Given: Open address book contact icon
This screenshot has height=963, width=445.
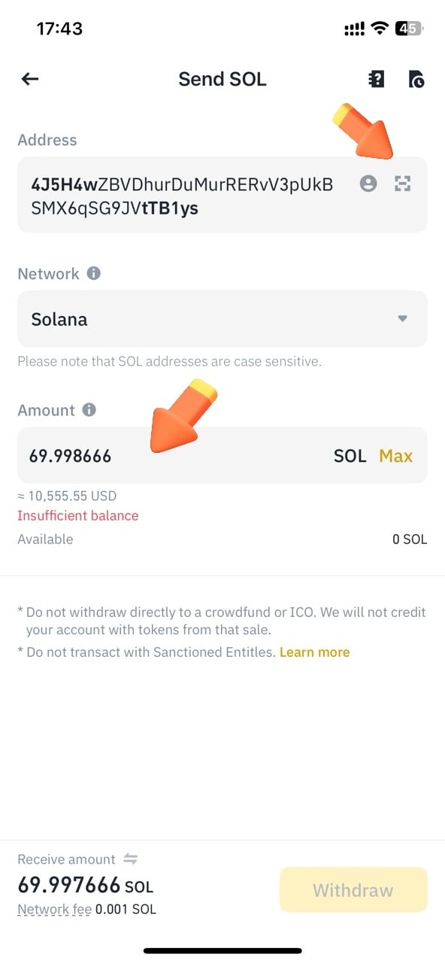Looking at the screenshot, I should (x=368, y=184).
